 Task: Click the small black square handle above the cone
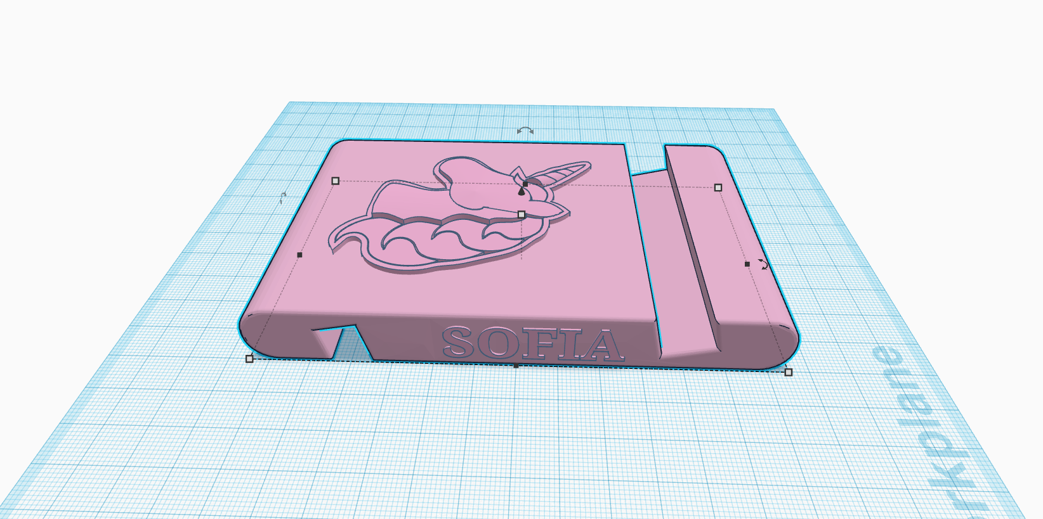coord(525,184)
